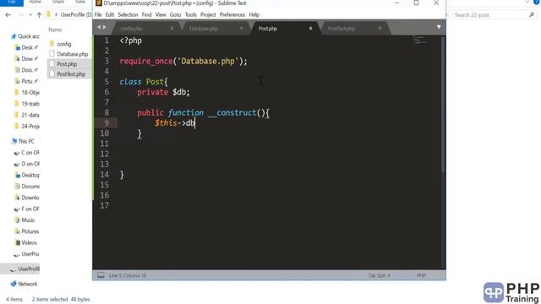The height and width of the screenshot is (304, 541).
Task: Click the next tab arrow
Action: click(105, 27)
